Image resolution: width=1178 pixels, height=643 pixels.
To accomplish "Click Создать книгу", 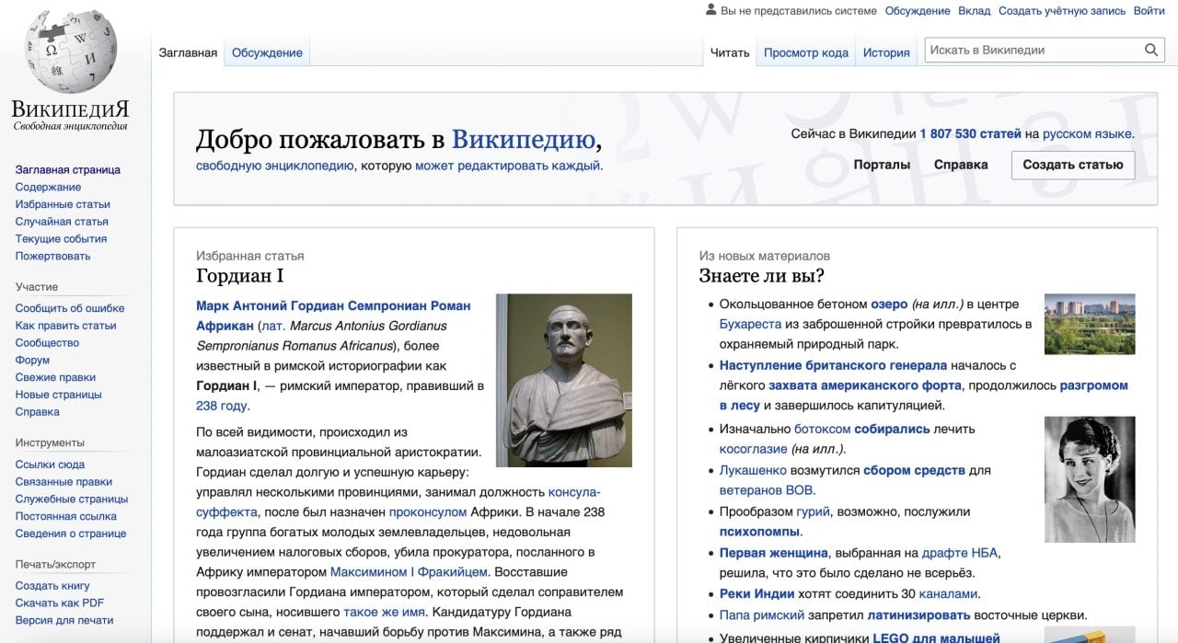I will click(x=52, y=586).
